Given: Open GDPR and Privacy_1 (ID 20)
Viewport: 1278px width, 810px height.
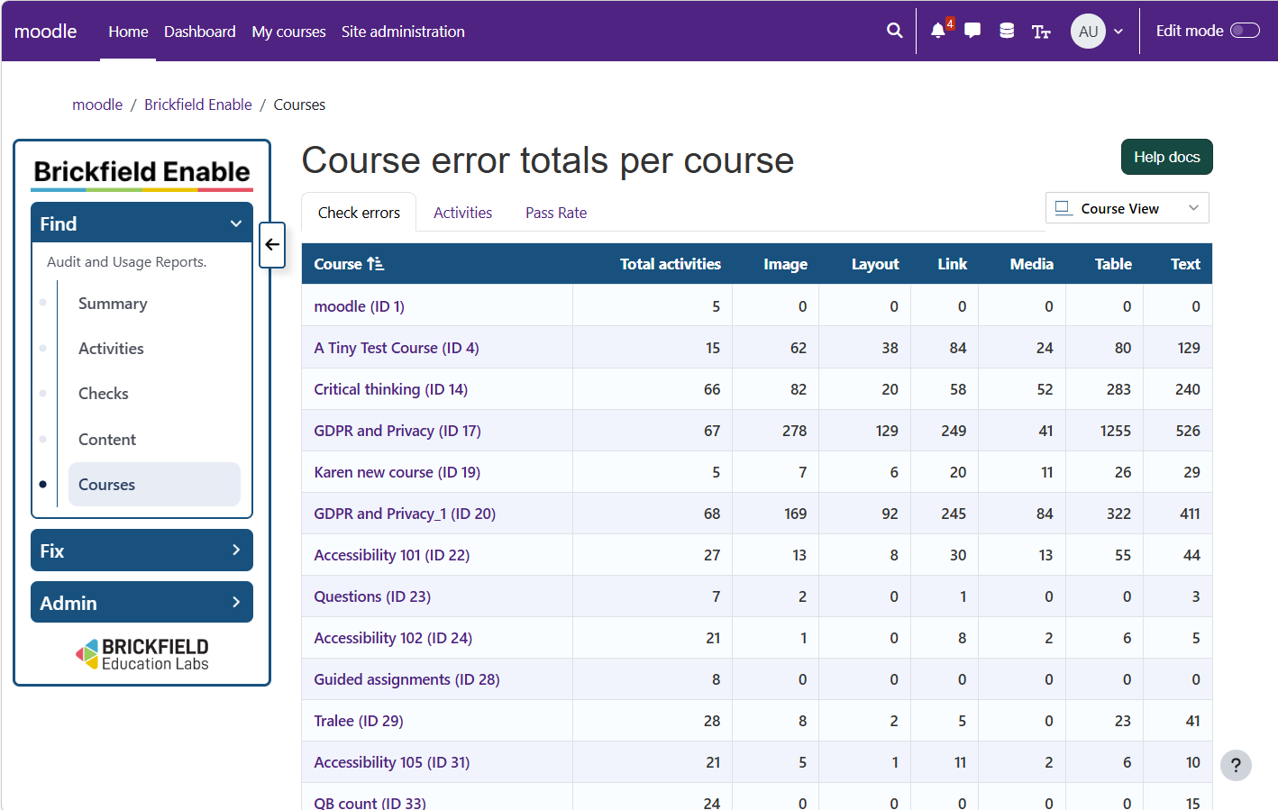Looking at the screenshot, I should [405, 514].
